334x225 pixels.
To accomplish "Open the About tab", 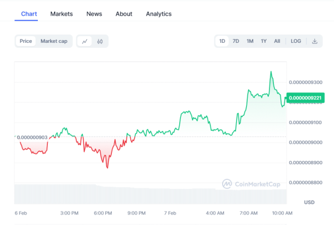I will [124, 14].
